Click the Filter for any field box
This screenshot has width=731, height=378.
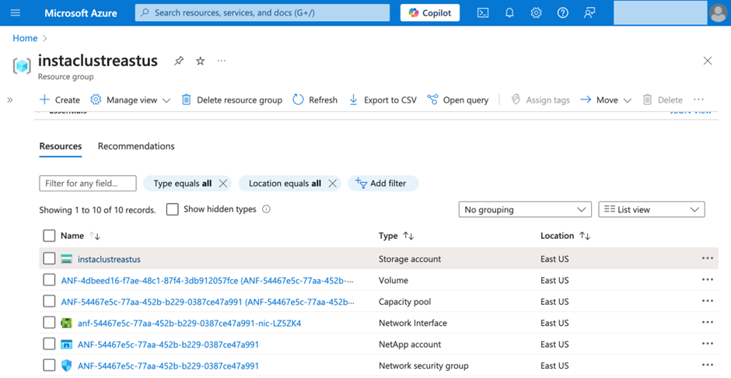(x=88, y=184)
